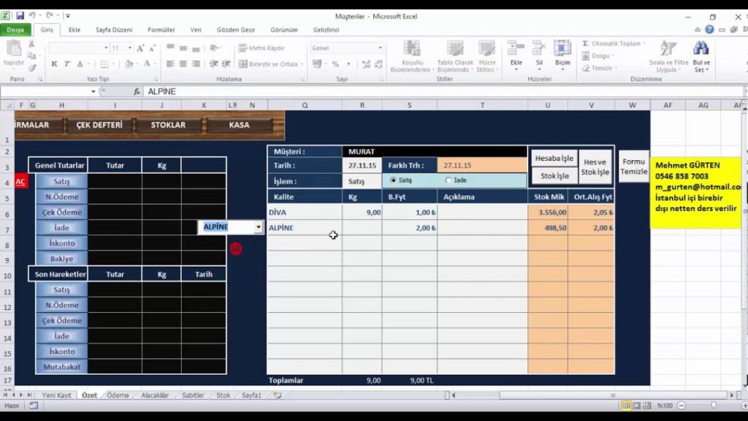Click the Sil (Delete cells) icon

[x=538, y=50]
